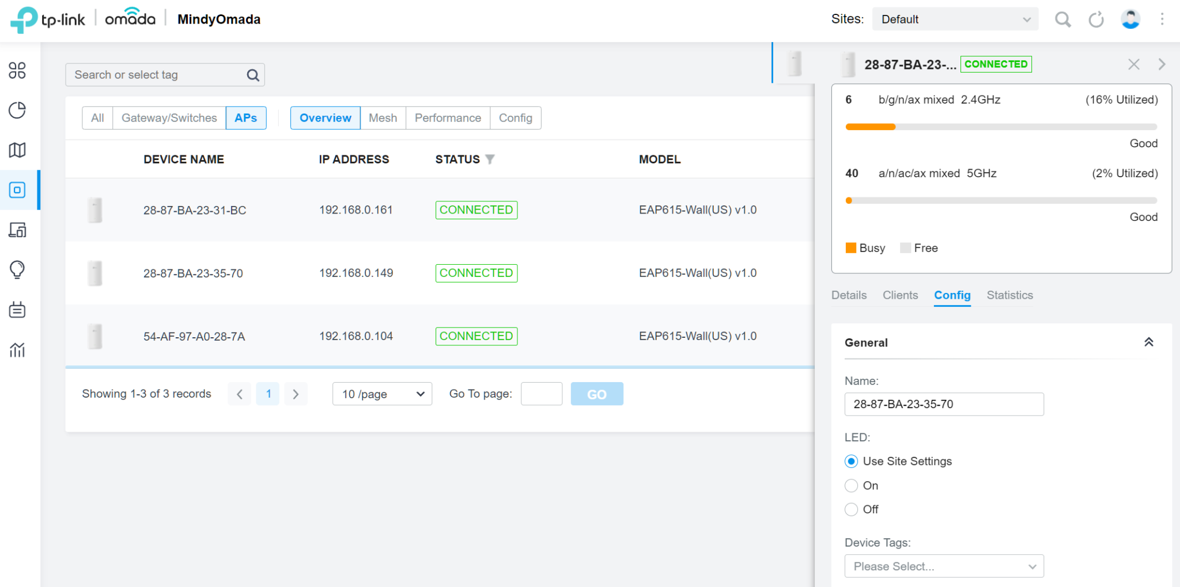Screen dimensions: 1180x587
Task: Collapse the General config section
Action: [1149, 341]
